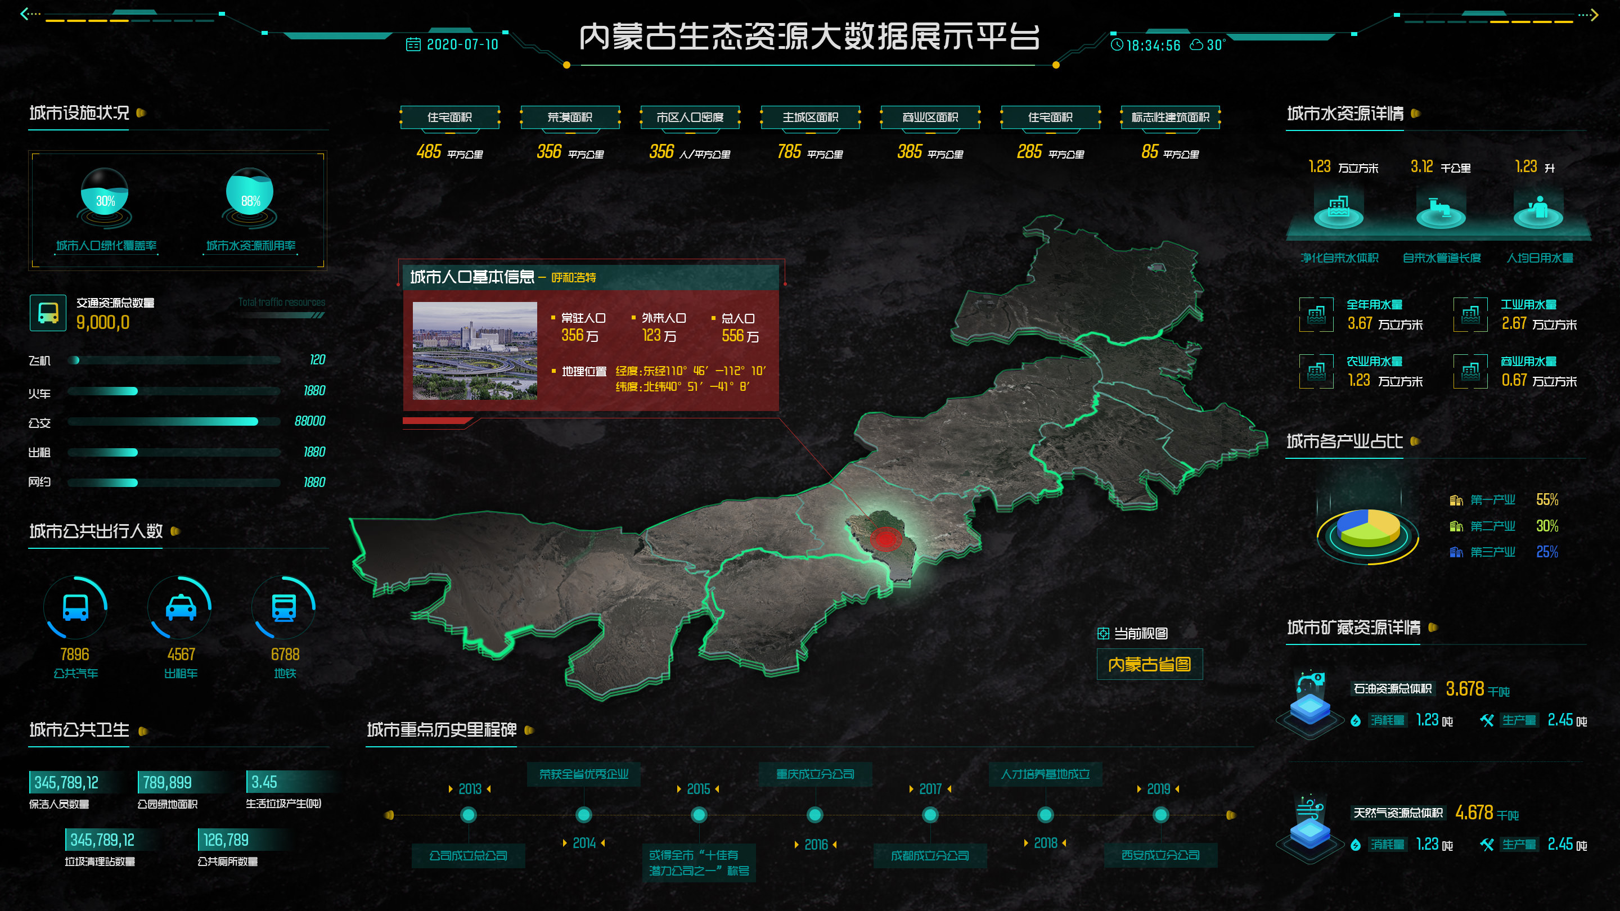Click the 当前视图 target icon

tap(1103, 633)
